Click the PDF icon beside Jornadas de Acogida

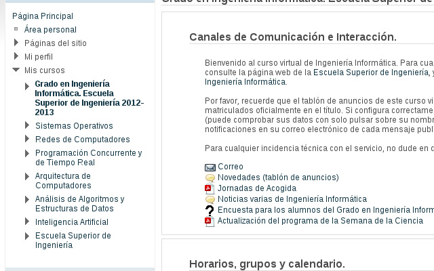(210, 189)
